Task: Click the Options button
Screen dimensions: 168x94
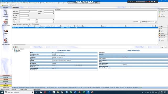Action: tap(163, 40)
